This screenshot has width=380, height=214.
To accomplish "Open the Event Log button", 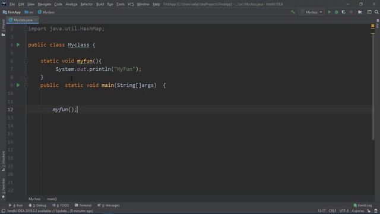I will point(363,206).
